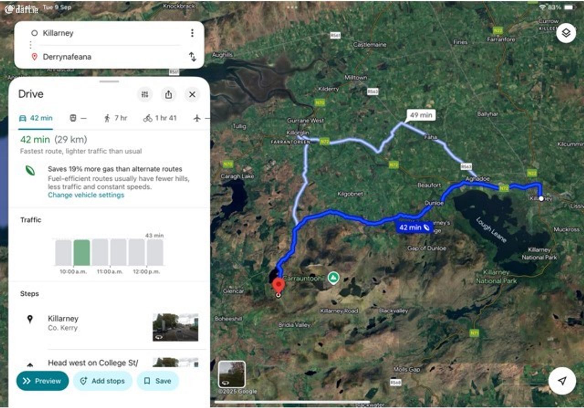This screenshot has height=408, width=584.
Task: Switch to the transit travel mode
Action: [x=77, y=118]
